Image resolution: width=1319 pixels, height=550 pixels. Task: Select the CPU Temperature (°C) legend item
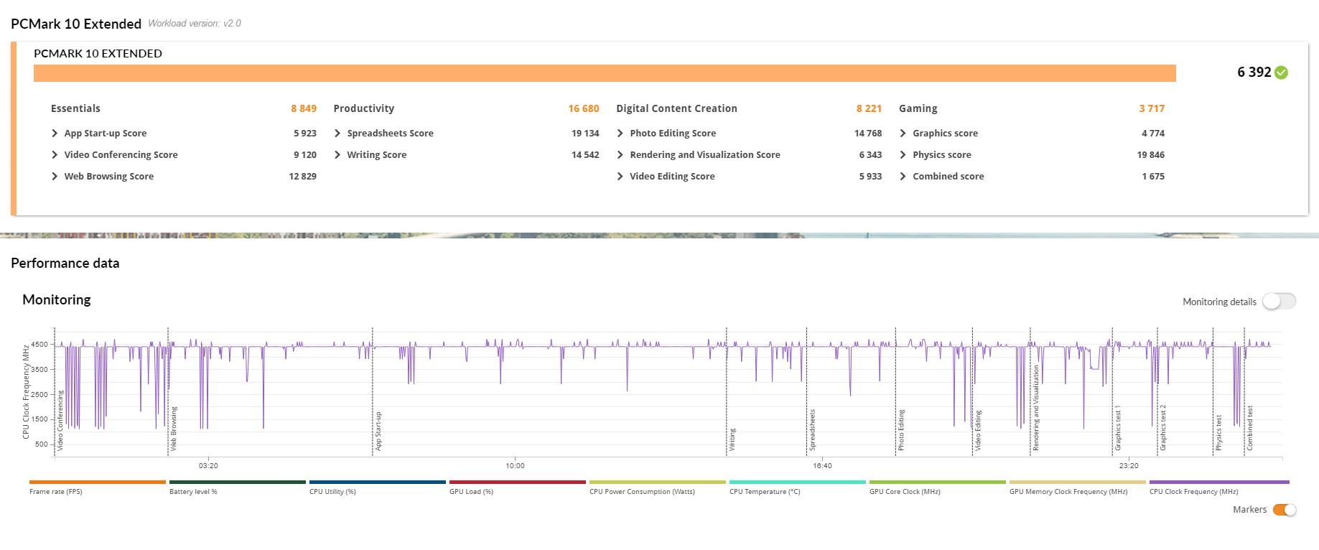798,488
